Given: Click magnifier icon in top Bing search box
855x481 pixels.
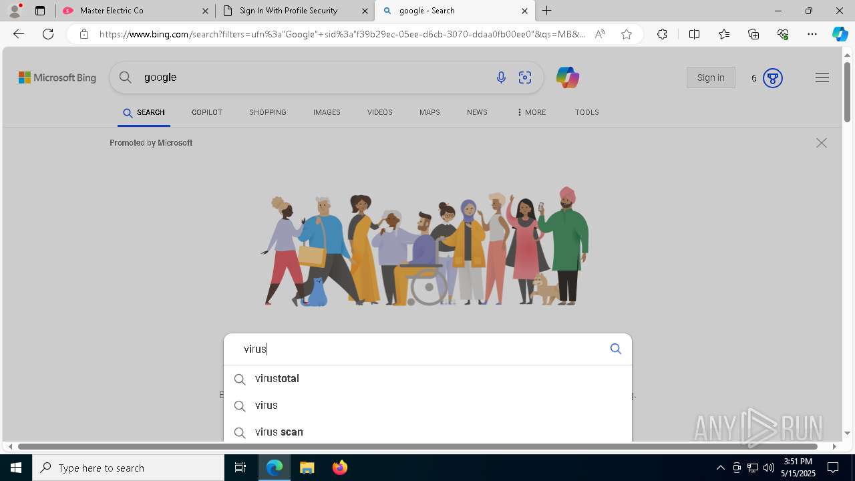Looking at the screenshot, I should click(x=126, y=77).
